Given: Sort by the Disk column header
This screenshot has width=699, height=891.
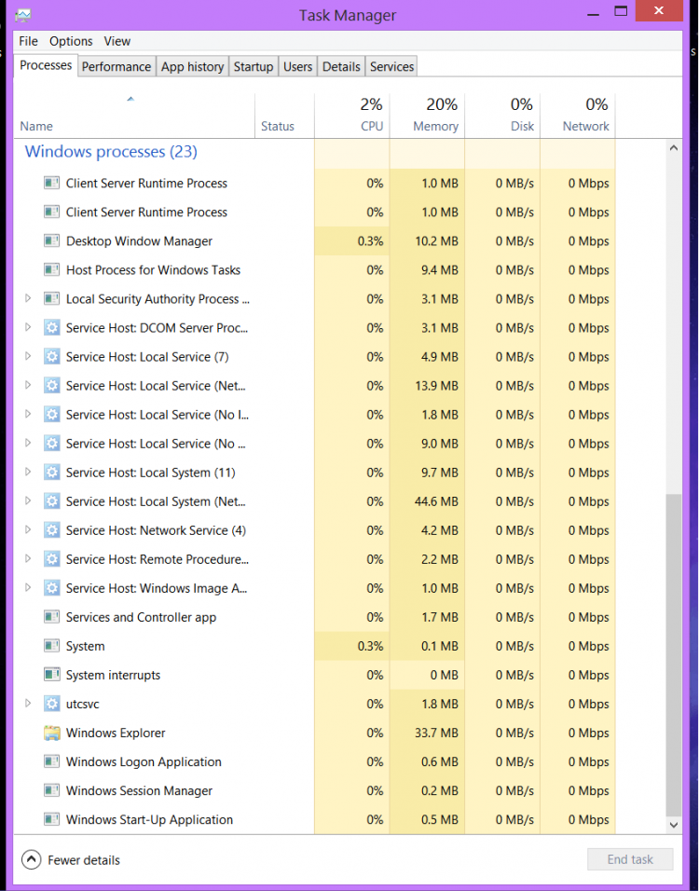Looking at the screenshot, I should pyautogui.click(x=502, y=116).
